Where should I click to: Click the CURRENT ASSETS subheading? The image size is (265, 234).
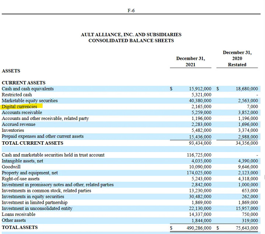(x=24, y=83)
